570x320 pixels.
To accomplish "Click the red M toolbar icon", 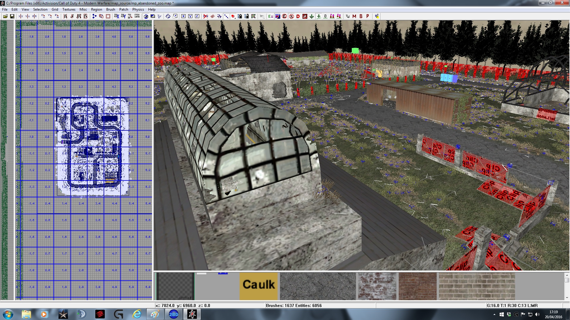I will point(354,16).
